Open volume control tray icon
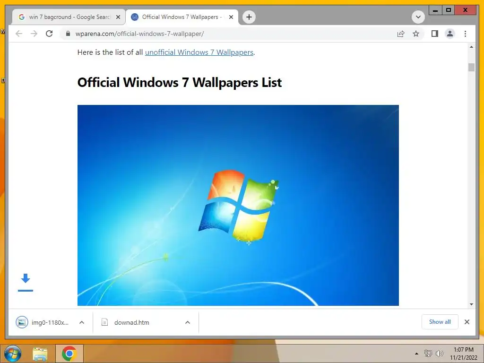Image resolution: width=484 pixels, height=363 pixels. coord(439,354)
